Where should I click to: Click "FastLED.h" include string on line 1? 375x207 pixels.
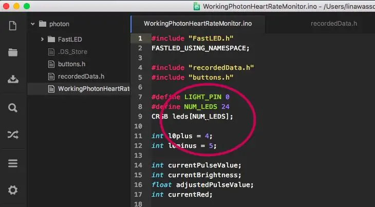[x=211, y=38]
